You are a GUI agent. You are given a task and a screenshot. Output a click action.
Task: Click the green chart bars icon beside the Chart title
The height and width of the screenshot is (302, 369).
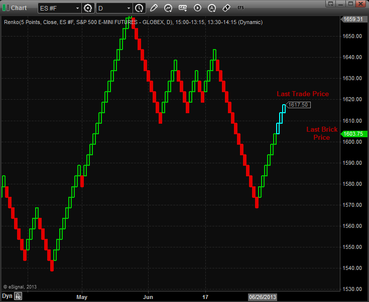click(6, 8)
